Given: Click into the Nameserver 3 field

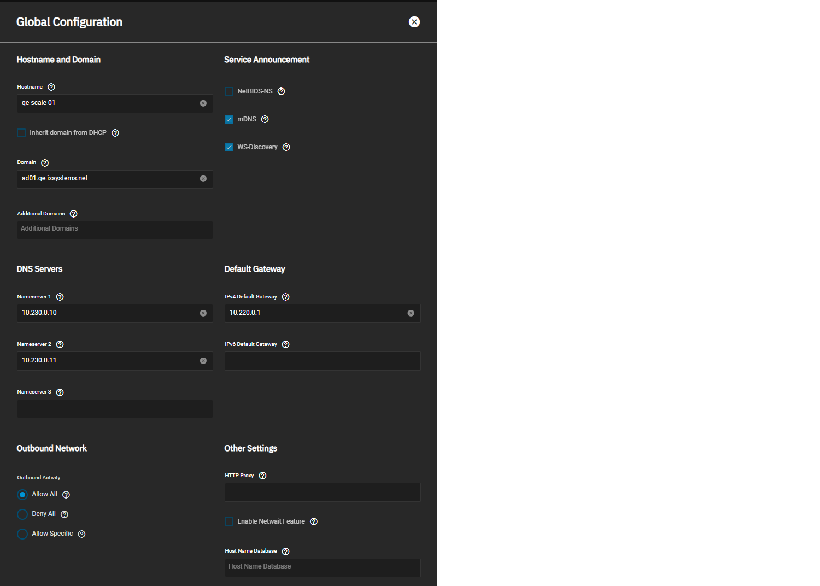Looking at the screenshot, I should 115,409.
